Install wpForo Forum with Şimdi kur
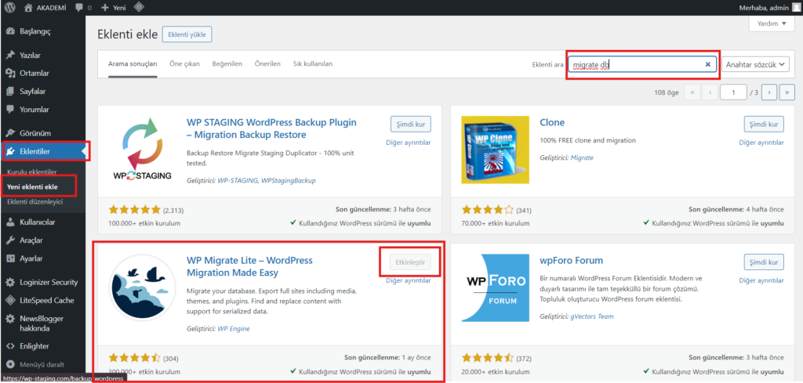 764,262
